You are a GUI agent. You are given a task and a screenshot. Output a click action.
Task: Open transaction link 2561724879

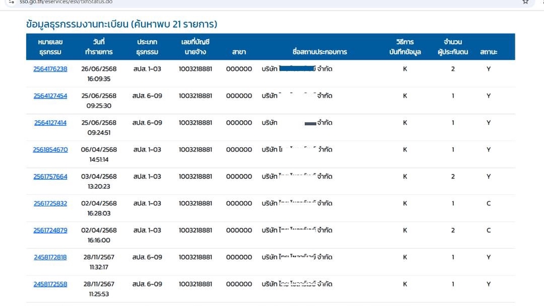point(50,231)
